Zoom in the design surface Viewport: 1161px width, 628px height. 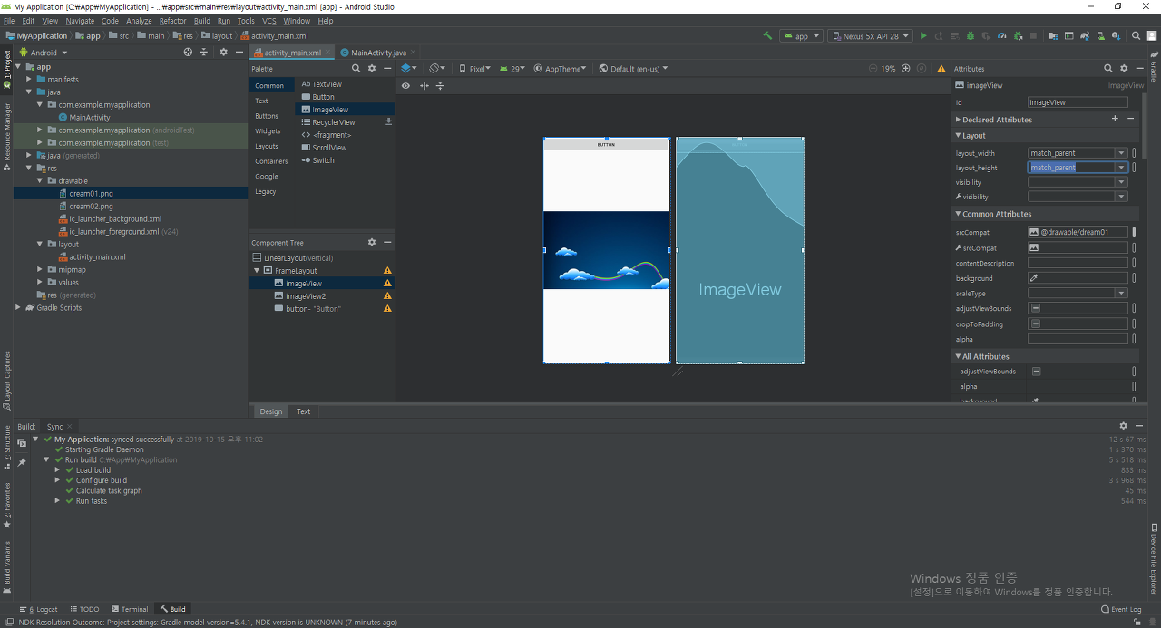click(905, 68)
